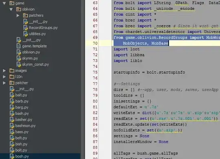Expand the patchers folder arrow
Screen dimensions: 220x159
[x=18, y=15]
